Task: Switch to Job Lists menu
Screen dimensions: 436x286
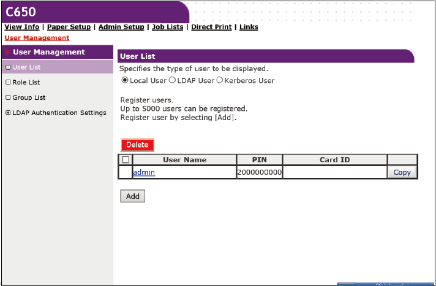Action: pyautogui.click(x=167, y=27)
